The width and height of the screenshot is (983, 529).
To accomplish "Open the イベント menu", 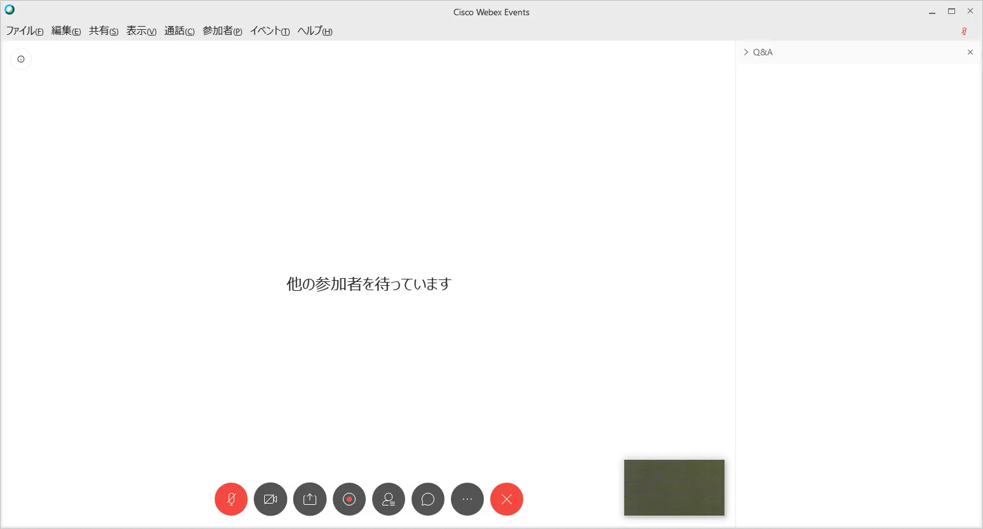I will tap(270, 31).
